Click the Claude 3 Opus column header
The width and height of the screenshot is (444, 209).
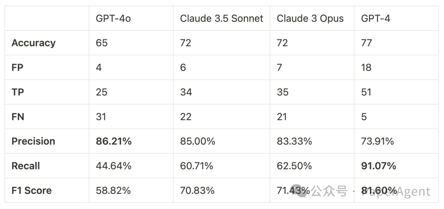[x=310, y=18]
